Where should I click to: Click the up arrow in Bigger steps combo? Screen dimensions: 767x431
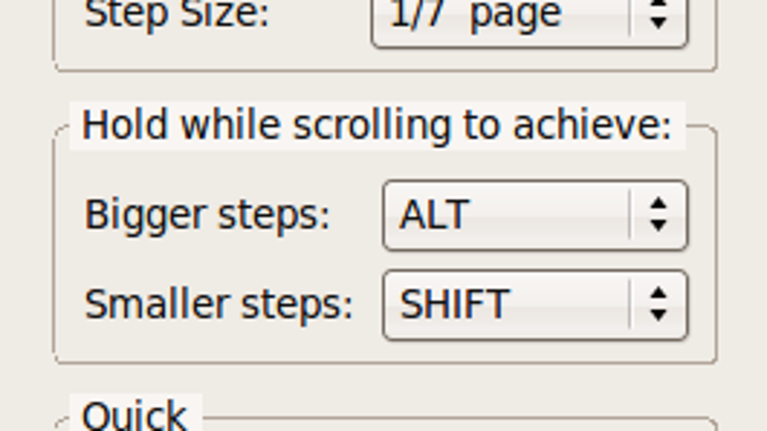pyautogui.click(x=658, y=204)
